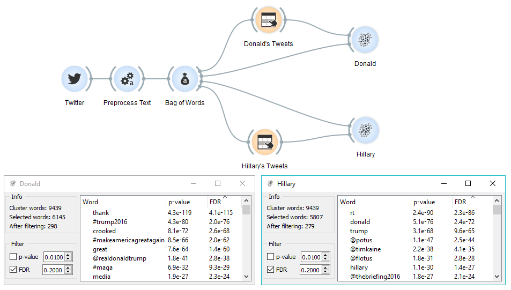Screen dimensions: 511x290
Task: Select the Bag of Words widget icon
Action: pos(185,79)
